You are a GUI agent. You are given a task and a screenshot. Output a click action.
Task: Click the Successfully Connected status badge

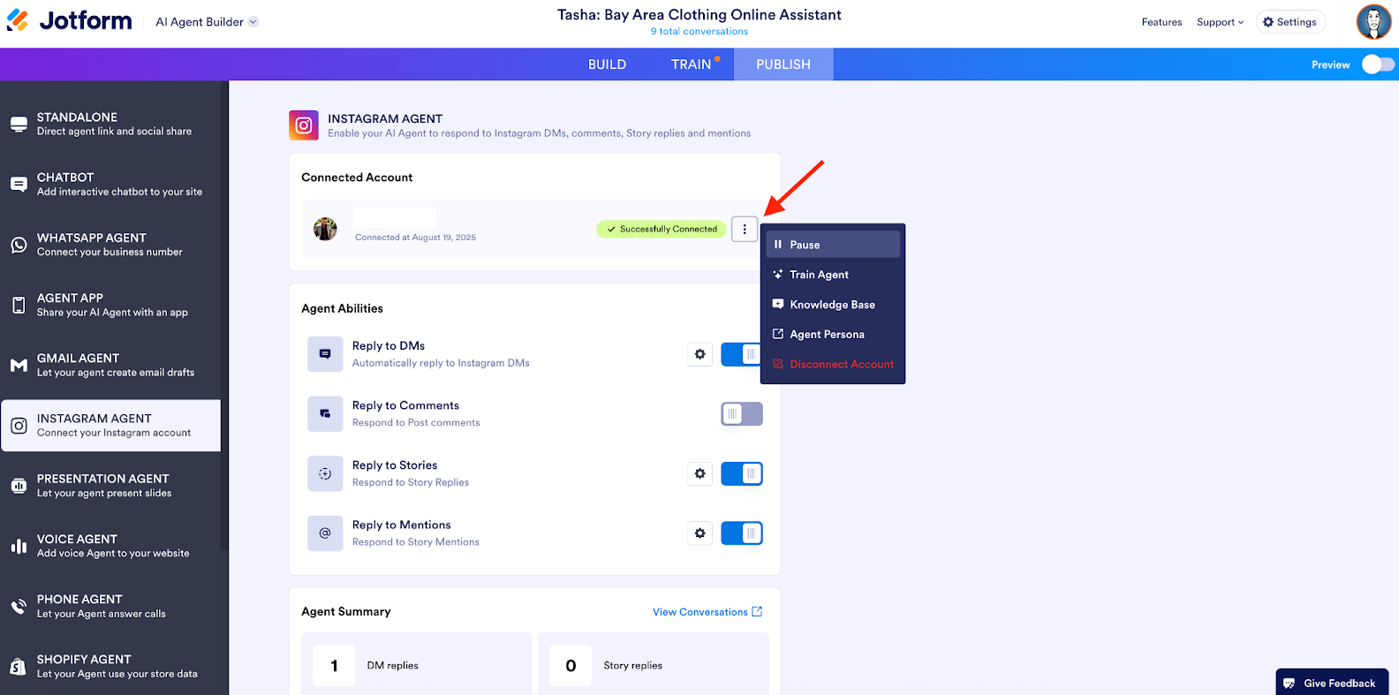(x=662, y=229)
